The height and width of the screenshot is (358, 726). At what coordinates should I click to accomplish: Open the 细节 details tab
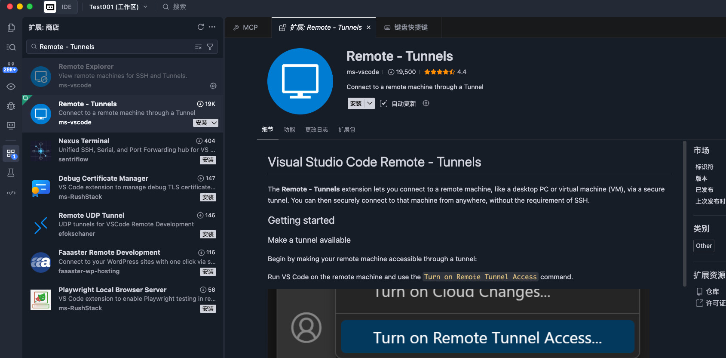tap(267, 130)
